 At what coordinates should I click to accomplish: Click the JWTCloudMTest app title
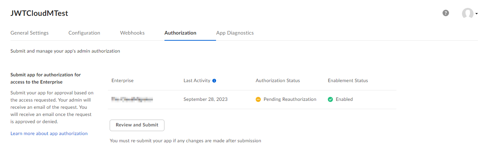[39, 13]
